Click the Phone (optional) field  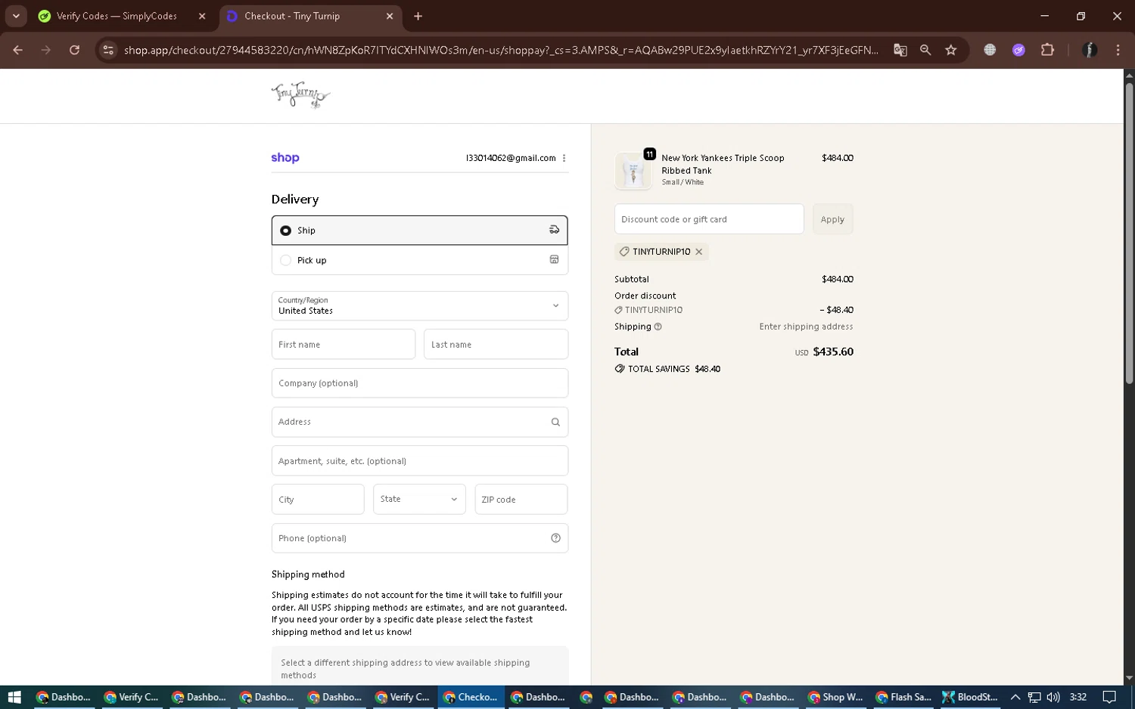click(419, 538)
